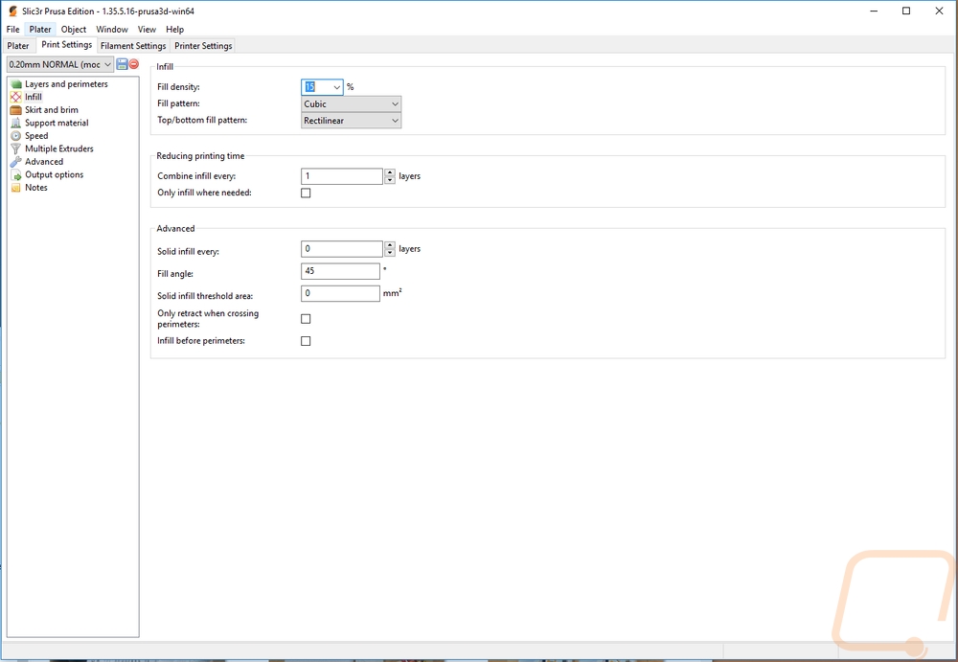This screenshot has width=958, height=662.
Task: Select Support material settings
Action: click(x=57, y=123)
